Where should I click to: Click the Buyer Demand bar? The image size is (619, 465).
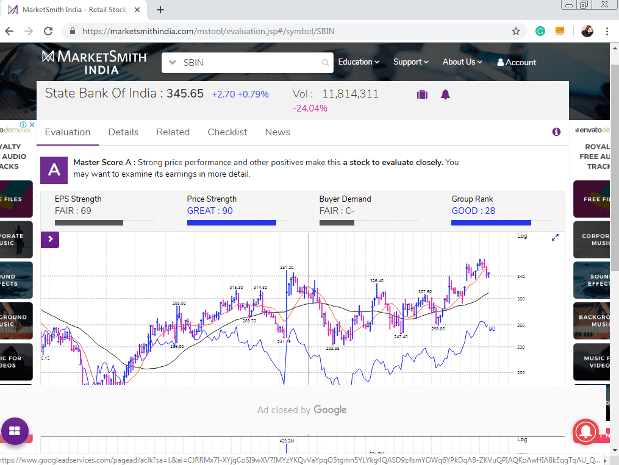click(368, 223)
